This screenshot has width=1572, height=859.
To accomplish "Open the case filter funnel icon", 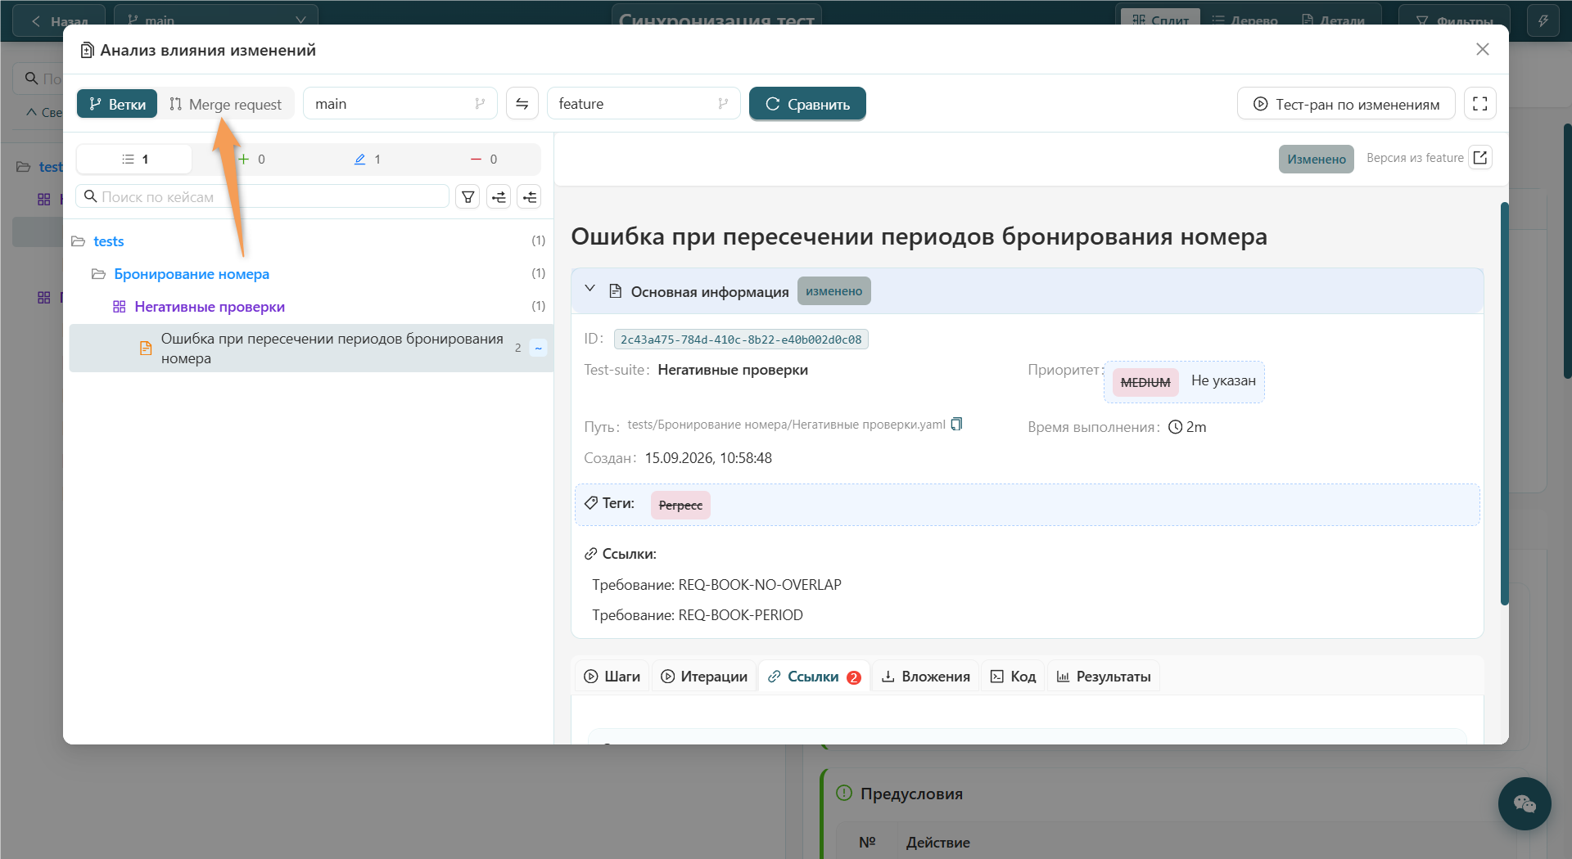I will (468, 197).
